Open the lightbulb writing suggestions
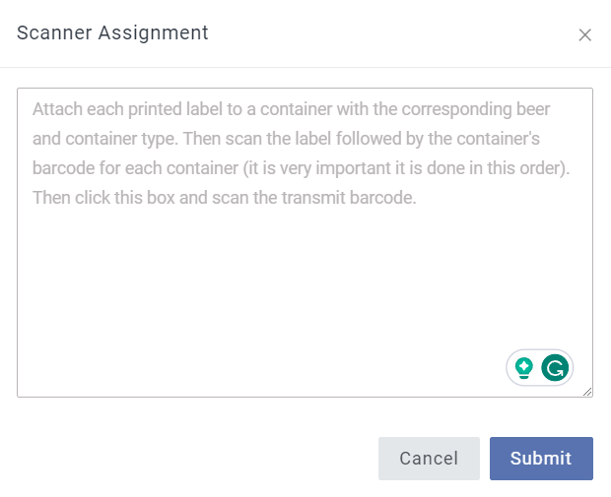Image resolution: width=611 pixels, height=497 pixels. 524,368
